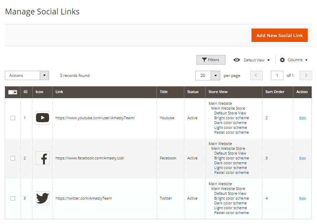The width and height of the screenshot is (317, 224).
Task: Sort by the Sort Order column header
Action: [x=275, y=92]
